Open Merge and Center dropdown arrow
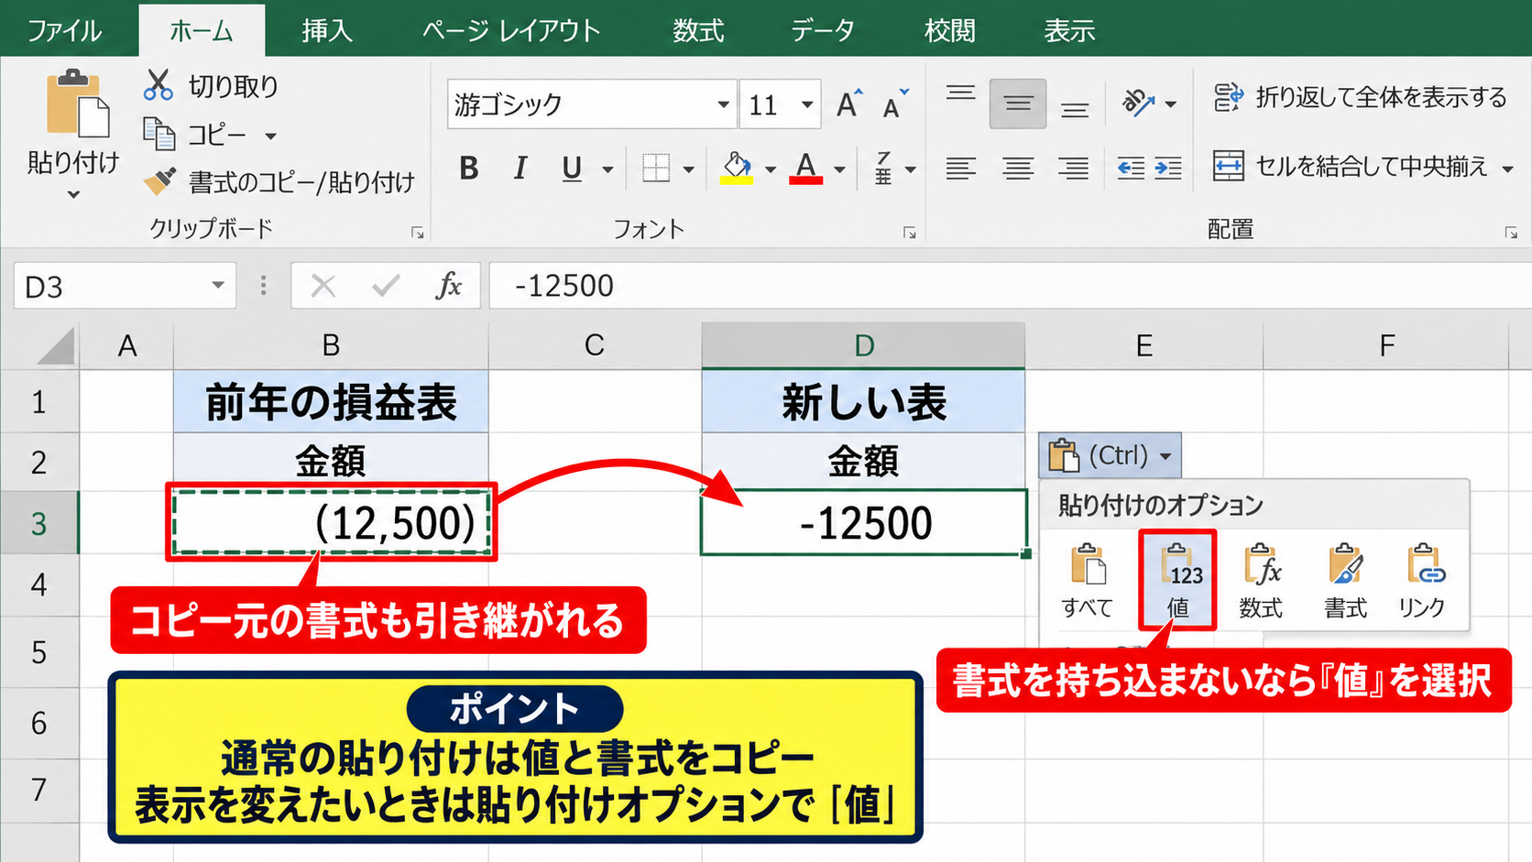1532x862 pixels. [1507, 169]
